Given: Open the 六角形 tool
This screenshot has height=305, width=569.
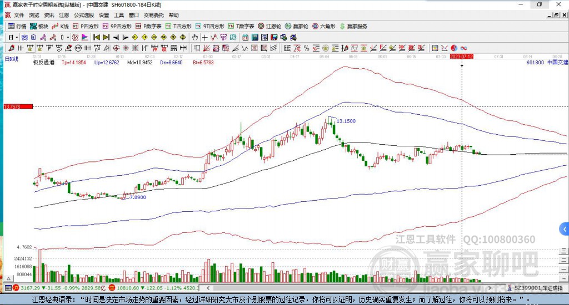Looking at the screenshot, I should click(324, 26).
